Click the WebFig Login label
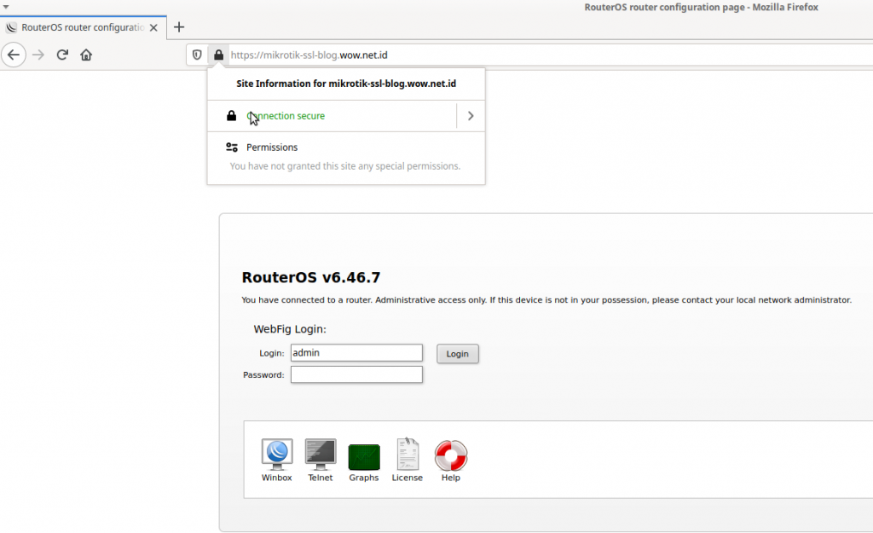This screenshot has height=533, width=873. point(290,329)
